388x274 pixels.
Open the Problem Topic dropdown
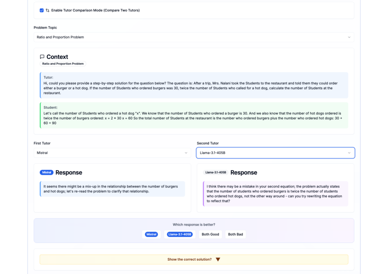193,37
